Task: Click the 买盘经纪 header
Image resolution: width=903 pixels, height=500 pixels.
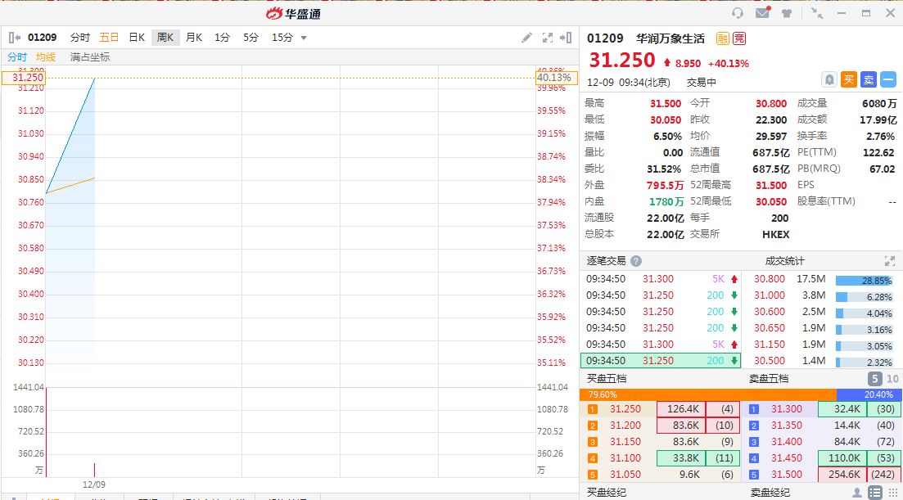Action: coord(607,493)
